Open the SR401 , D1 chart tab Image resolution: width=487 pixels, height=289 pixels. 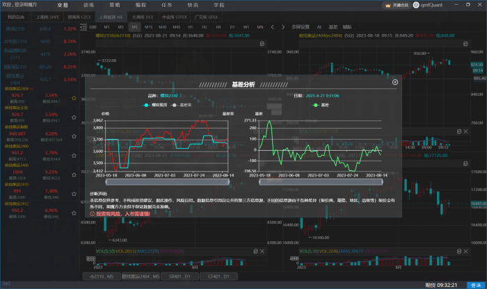click(x=178, y=276)
